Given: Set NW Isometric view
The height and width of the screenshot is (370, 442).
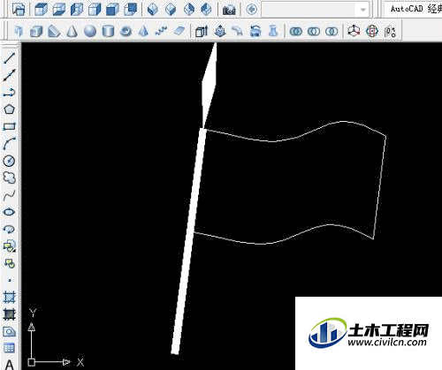Looking at the screenshot, I should [x=206, y=9].
